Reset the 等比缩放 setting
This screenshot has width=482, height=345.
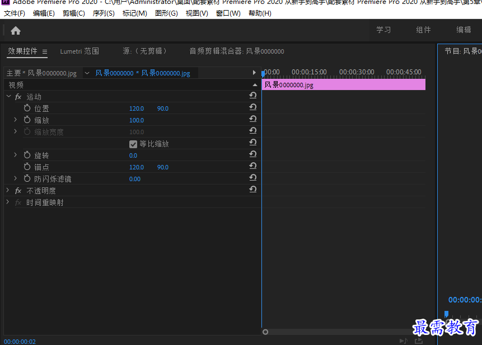[252, 142]
